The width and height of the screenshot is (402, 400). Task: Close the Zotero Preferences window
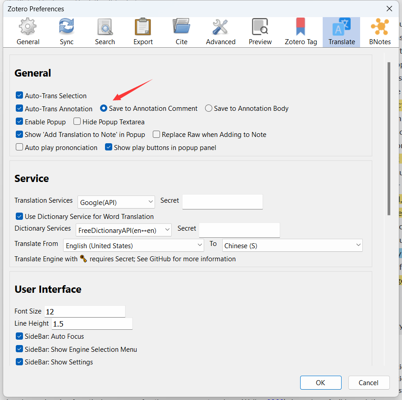389,9
